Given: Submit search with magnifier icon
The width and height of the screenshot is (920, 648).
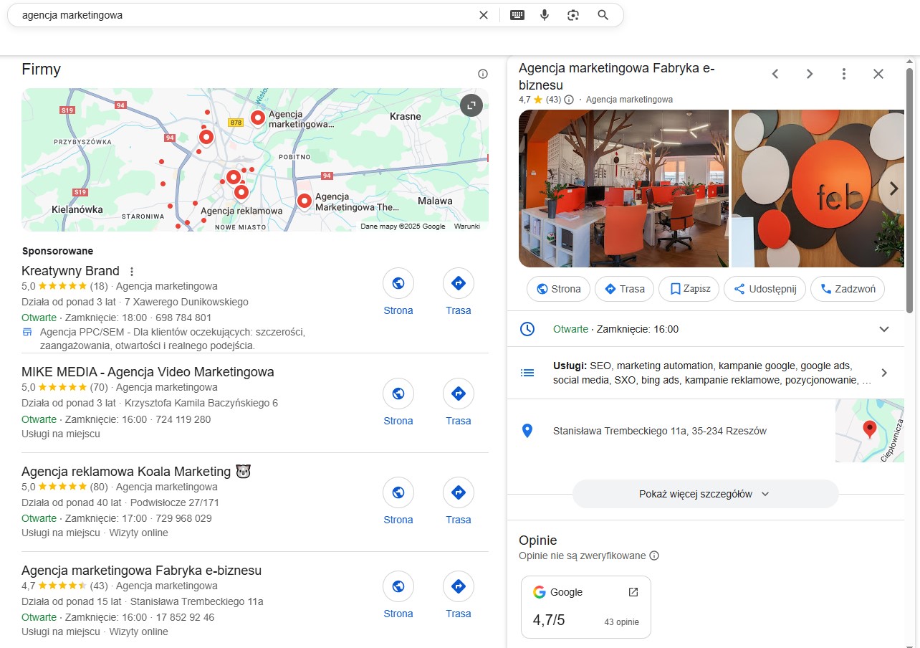Looking at the screenshot, I should pyautogui.click(x=603, y=15).
